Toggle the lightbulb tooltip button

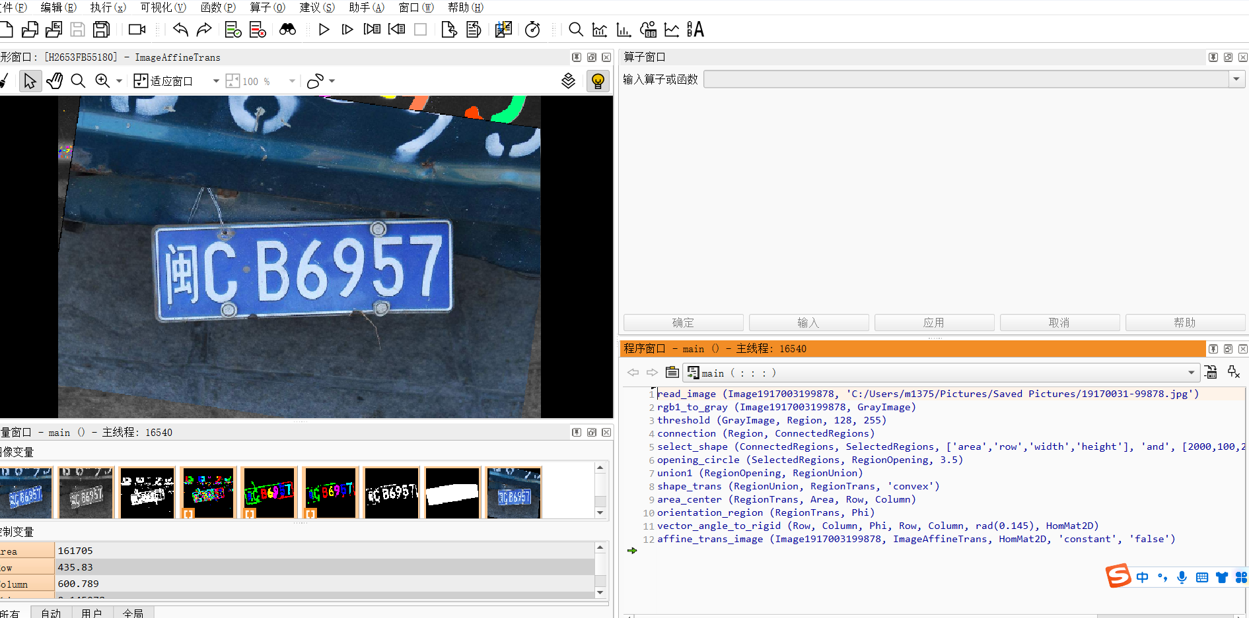(x=598, y=81)
